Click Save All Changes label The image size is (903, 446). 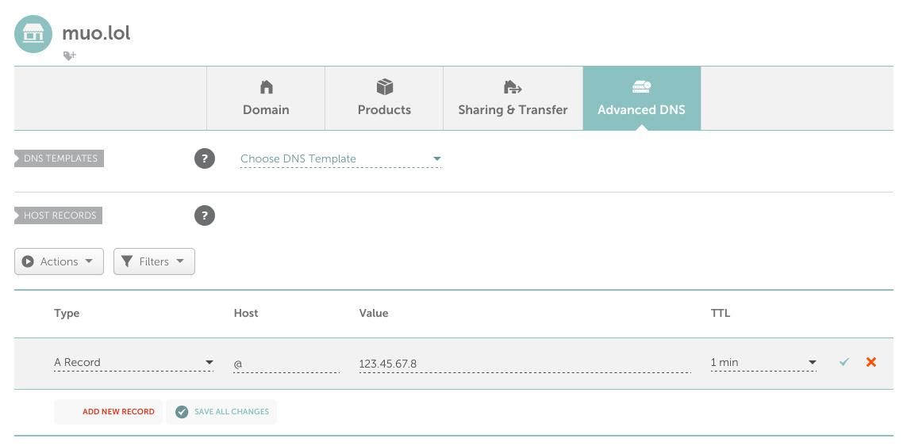(232, 412)
